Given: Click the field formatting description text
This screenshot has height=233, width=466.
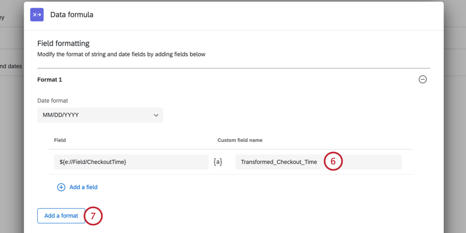Looking at the screenshot, I should [x=121, y=54].
